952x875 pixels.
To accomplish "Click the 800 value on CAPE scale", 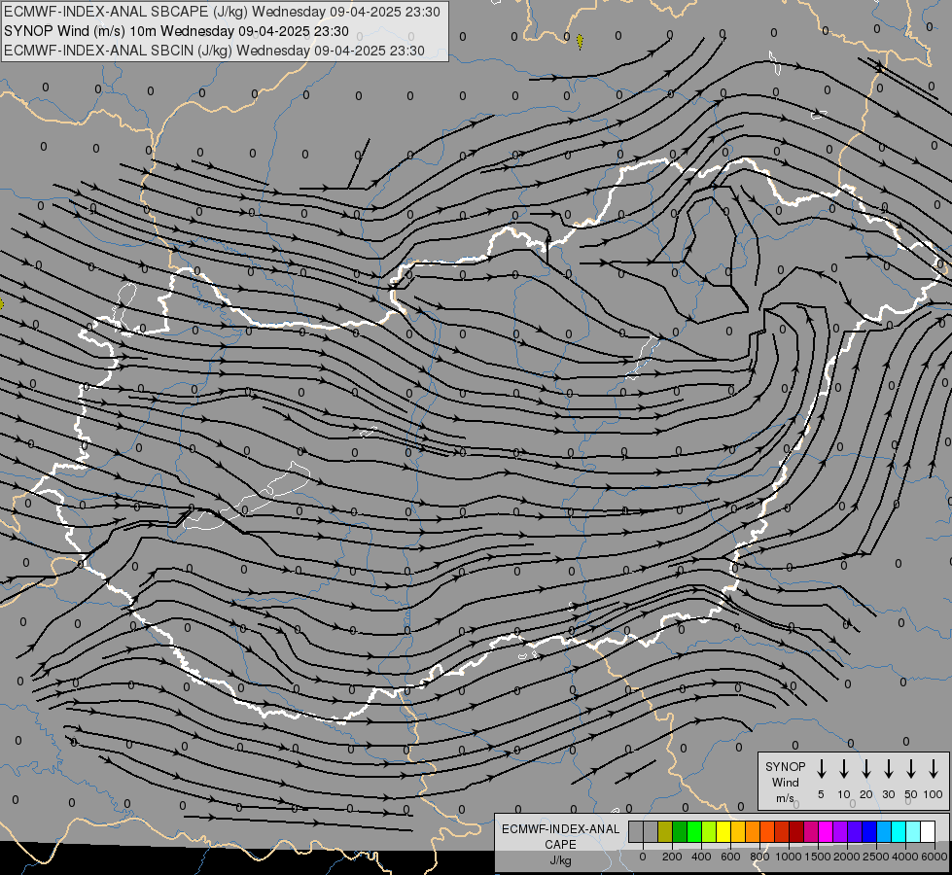I will click(759, 857).
